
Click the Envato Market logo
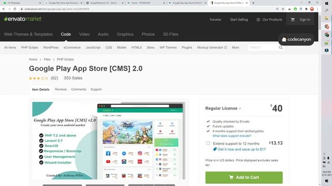[23, 19]
